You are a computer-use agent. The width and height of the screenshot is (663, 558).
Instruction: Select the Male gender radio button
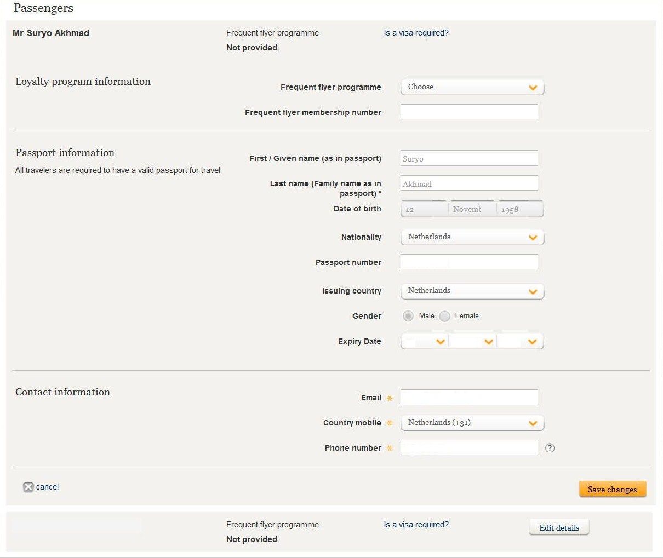point(408,316)
